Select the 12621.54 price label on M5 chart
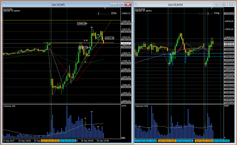This screenshot has width=237, height=145. 109,38
